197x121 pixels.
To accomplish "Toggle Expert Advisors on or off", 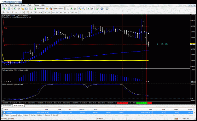I will point(57,8).
